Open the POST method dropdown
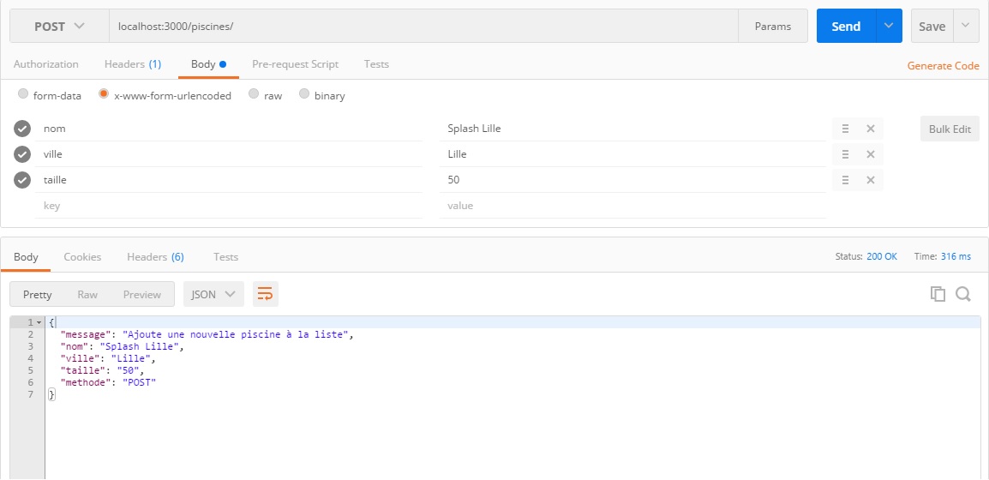The height and width of the screenshot is (480, 989). [59, 26]
